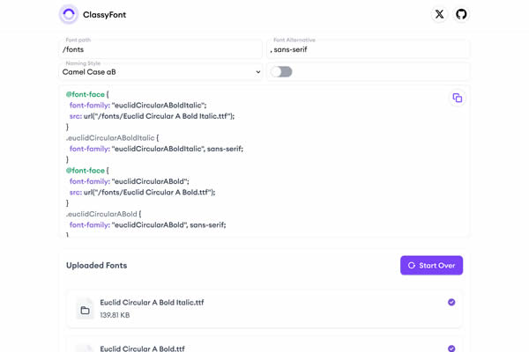Click src line for Euclid Circular A Bold Italic.ttf

click(152, 116)
